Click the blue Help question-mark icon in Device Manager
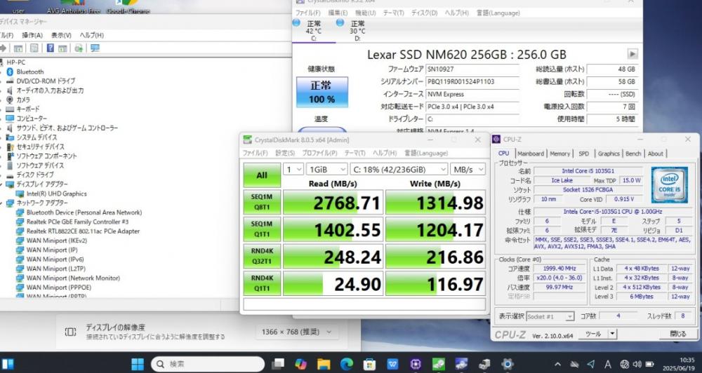Screen dimensions: 702x373 tap(50, 48)
